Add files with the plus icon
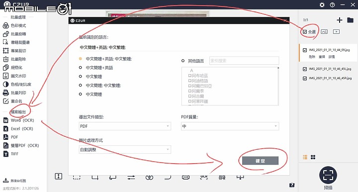The height and width of the screenshot is (192, 358). [340, 20]
